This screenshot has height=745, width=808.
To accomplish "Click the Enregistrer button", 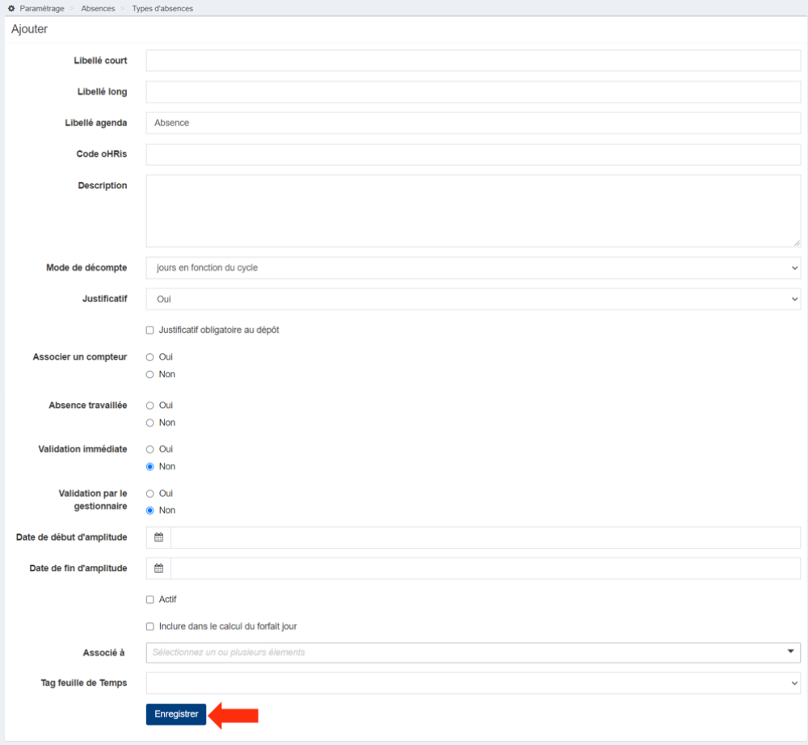I will 176,714.
